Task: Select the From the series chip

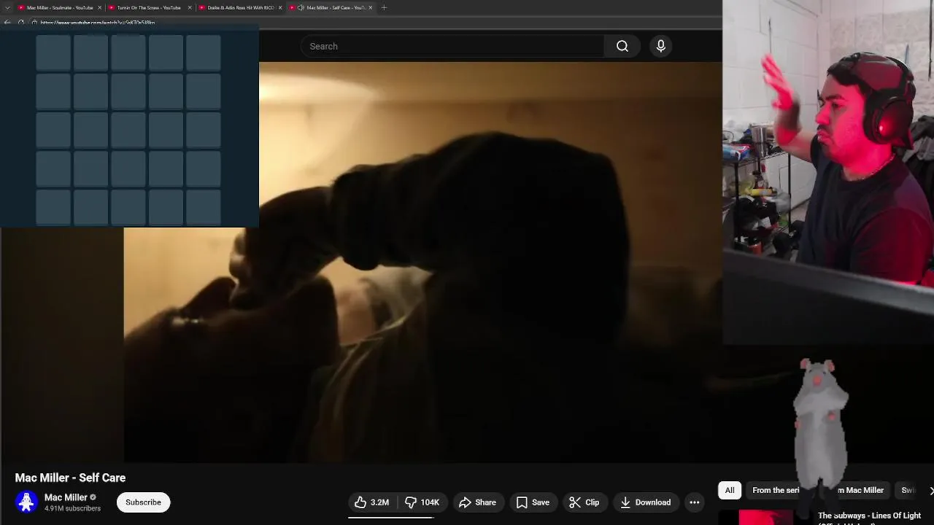Action: pos(775,490)
